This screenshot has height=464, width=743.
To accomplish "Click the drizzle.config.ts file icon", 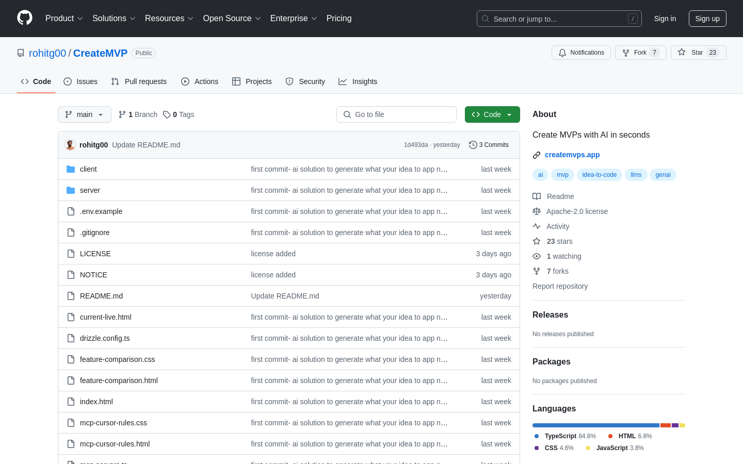I will 71,338.
